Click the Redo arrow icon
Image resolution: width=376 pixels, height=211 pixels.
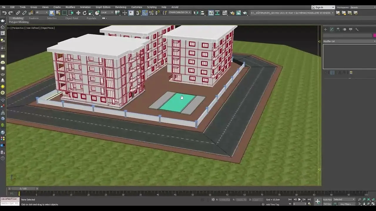[x=11, y=13]
